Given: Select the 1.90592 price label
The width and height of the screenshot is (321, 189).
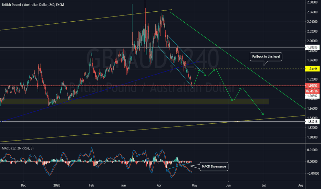Looking at the screenshot, I should 312,96.
